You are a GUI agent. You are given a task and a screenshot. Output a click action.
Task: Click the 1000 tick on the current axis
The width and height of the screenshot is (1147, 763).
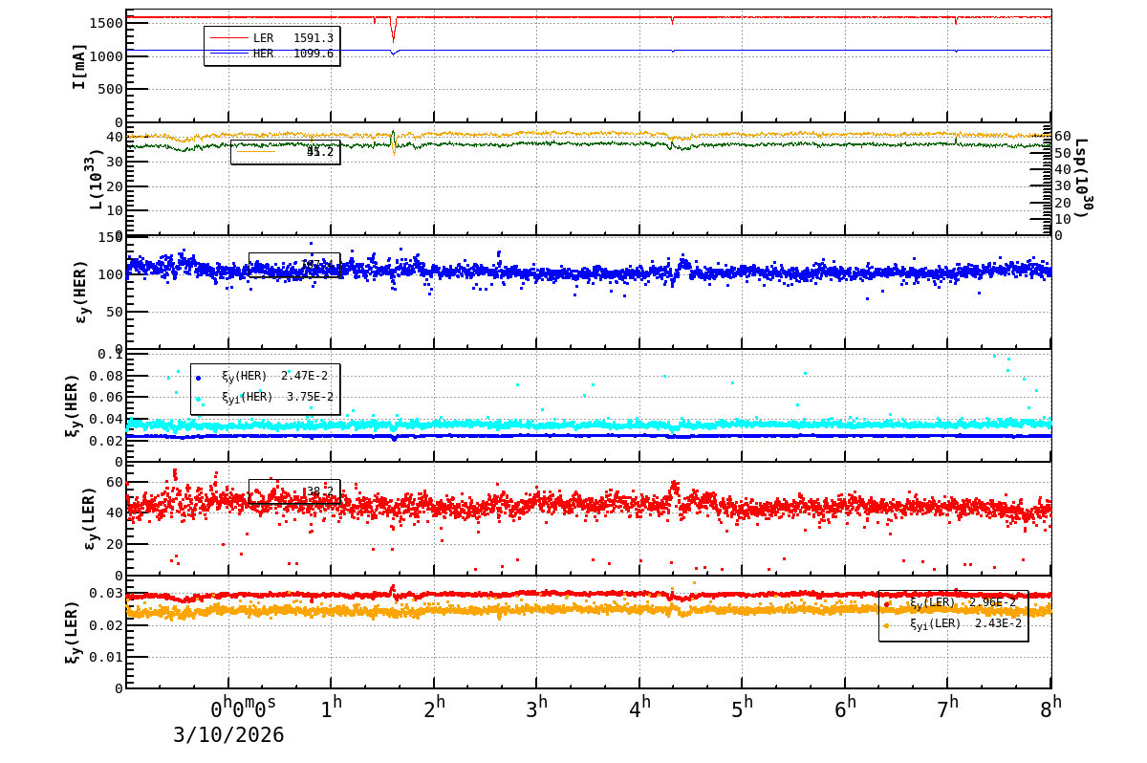pos(104,56)
